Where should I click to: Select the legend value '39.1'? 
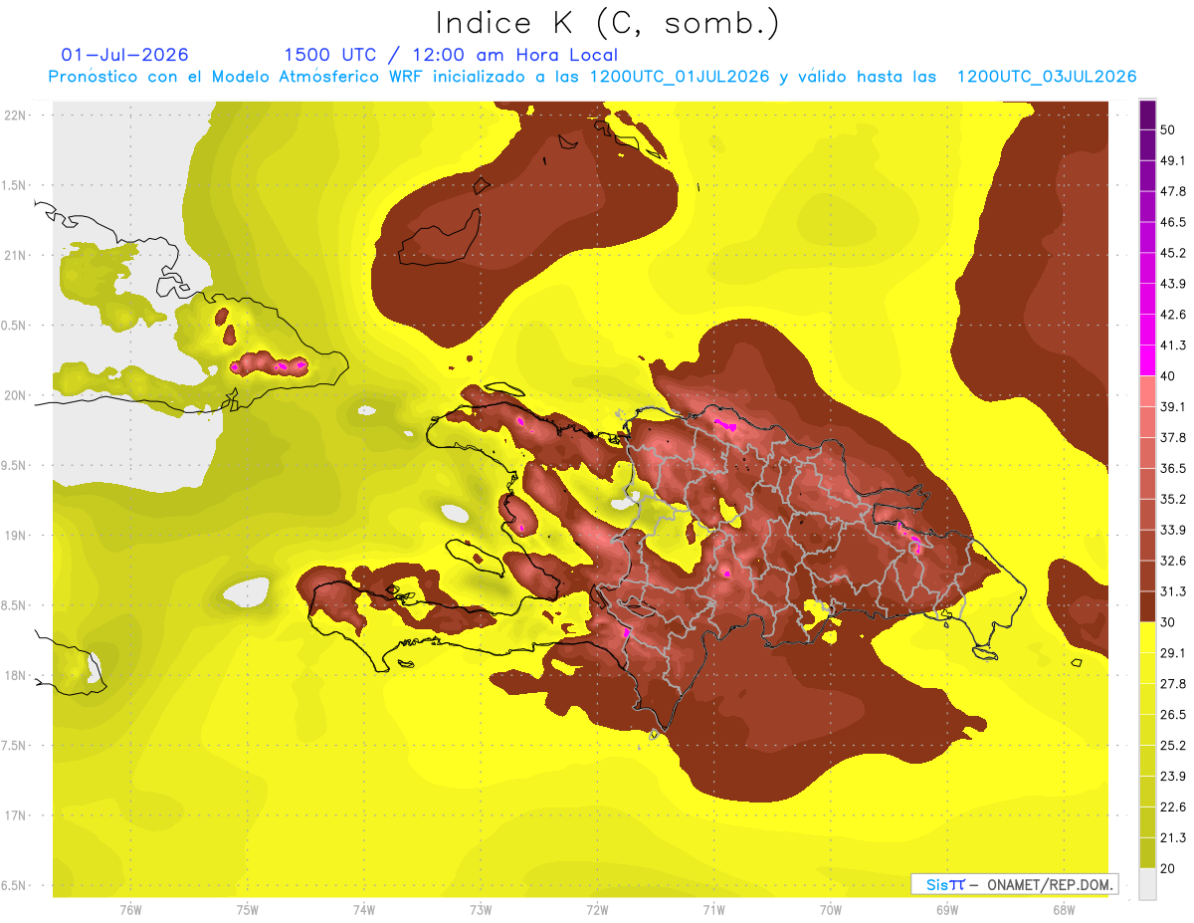coord(1173,406)
